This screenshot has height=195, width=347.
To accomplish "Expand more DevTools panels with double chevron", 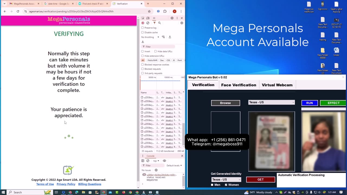I will pos(154,18).
